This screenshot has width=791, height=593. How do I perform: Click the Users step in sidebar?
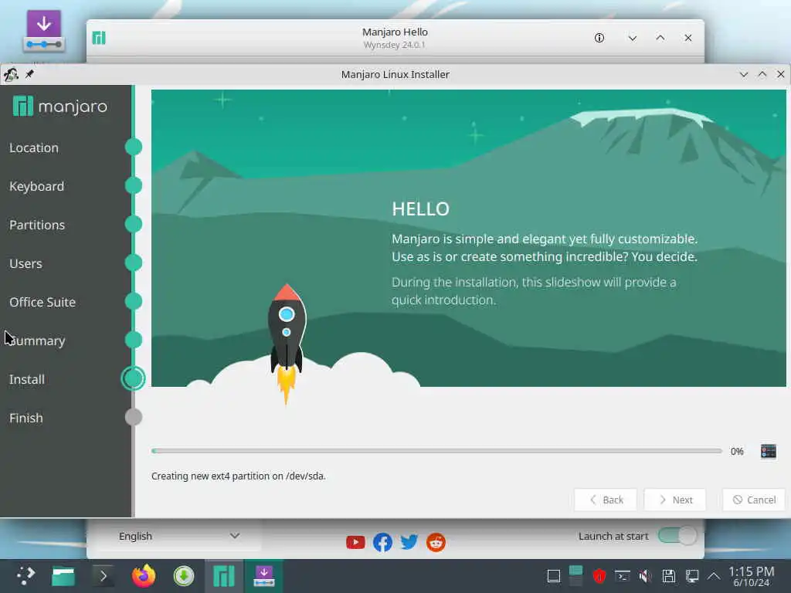(25, 263)
